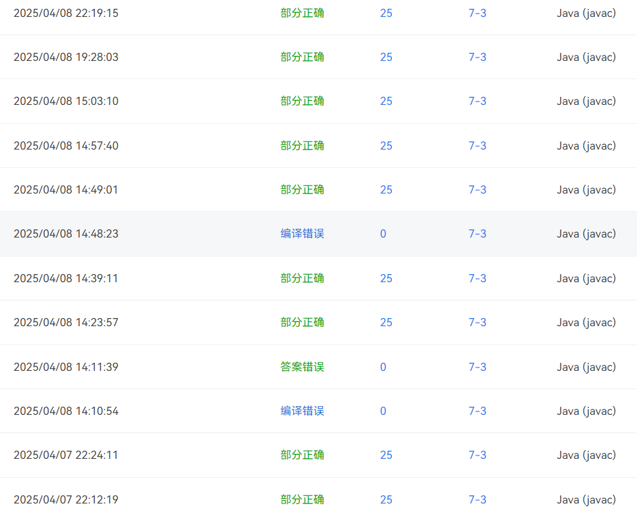637x515 pixels.
Task: Select timestamp 2025/04/08 14:48:23
Action: click(x=66, y=233)
